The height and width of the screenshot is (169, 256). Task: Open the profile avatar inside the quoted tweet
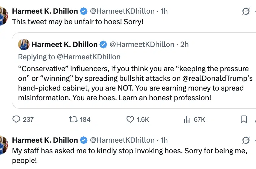tap(24, 45)
